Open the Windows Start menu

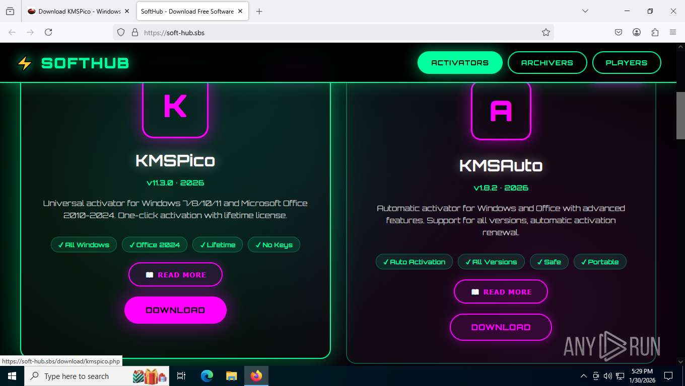click(x=12, y=376)
